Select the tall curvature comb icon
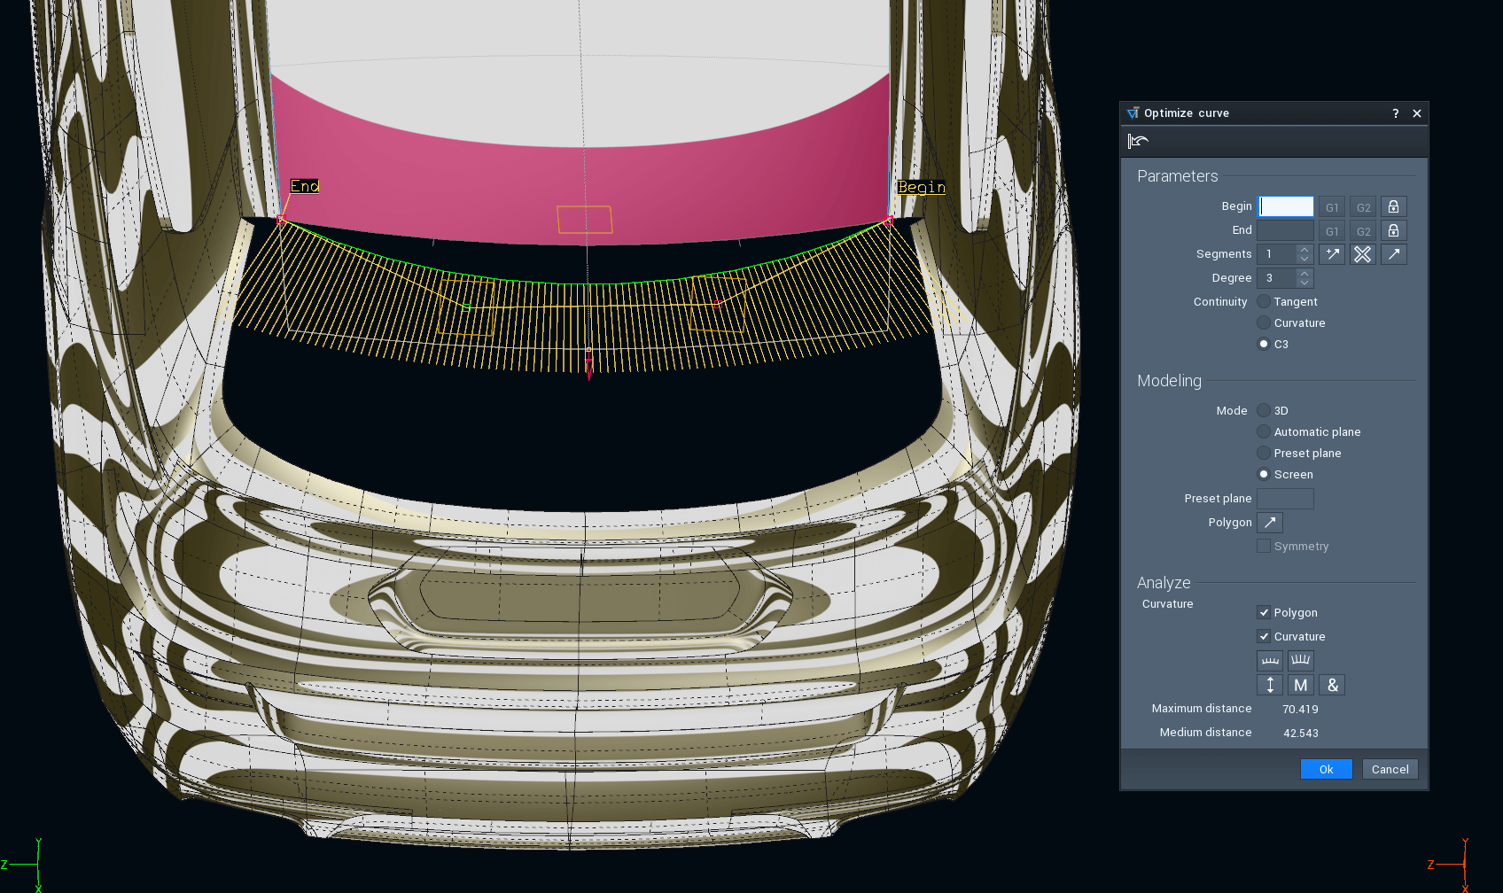The width and height of the screenshot is (1503, 893). [1301, 660]
